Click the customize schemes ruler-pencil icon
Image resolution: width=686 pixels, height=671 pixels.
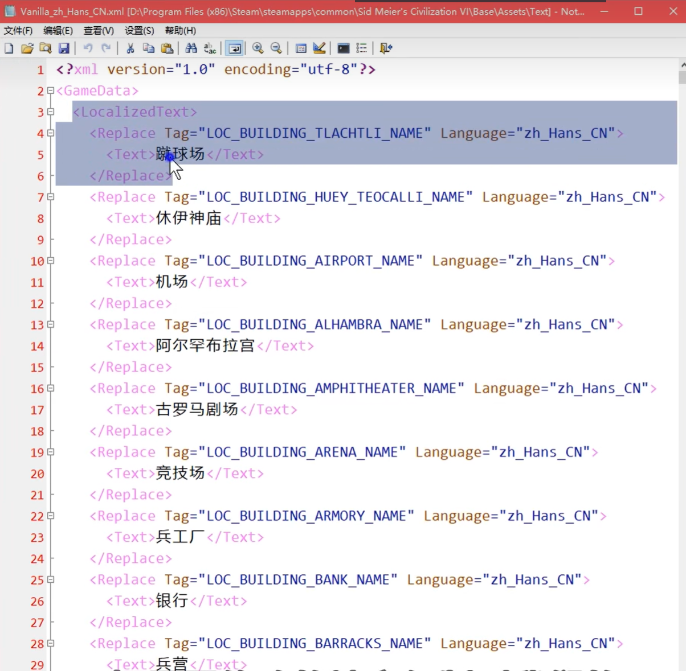pyautogui.click(x=319, y=48)
